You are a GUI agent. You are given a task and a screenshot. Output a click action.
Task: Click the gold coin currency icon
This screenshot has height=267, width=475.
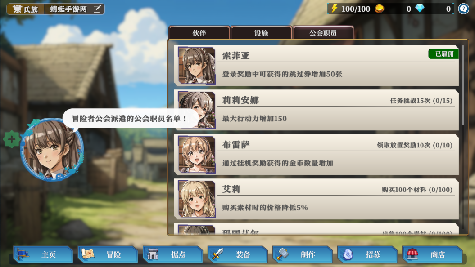coord(380,9)
